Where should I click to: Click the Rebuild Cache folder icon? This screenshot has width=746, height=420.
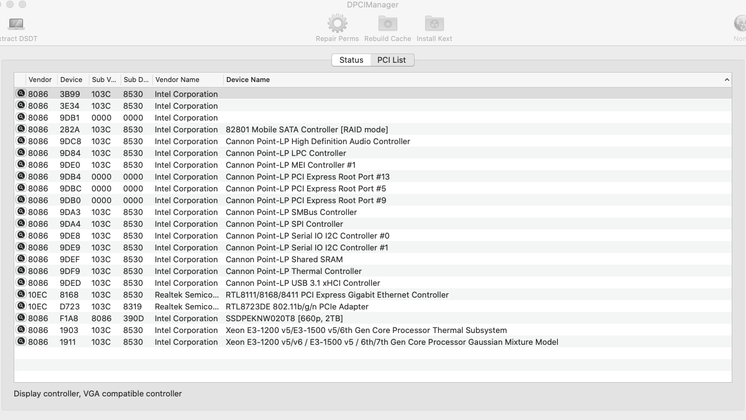coord(388,23)
